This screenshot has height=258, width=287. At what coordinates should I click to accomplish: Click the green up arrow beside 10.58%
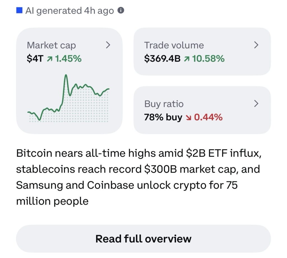[x=186, y=59]
